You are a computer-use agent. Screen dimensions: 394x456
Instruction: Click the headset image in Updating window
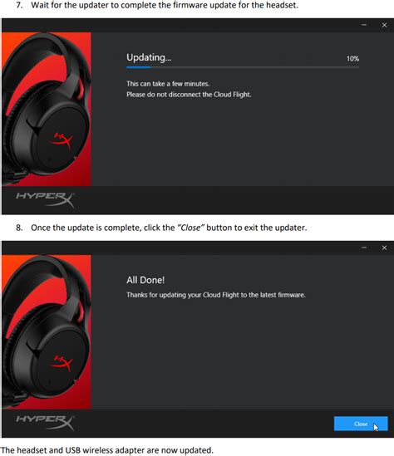47,109
